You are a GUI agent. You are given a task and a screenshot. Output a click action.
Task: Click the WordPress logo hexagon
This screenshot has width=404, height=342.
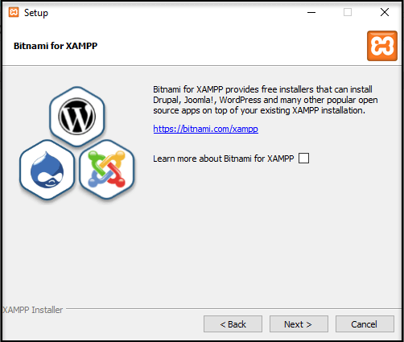point(77,117)
